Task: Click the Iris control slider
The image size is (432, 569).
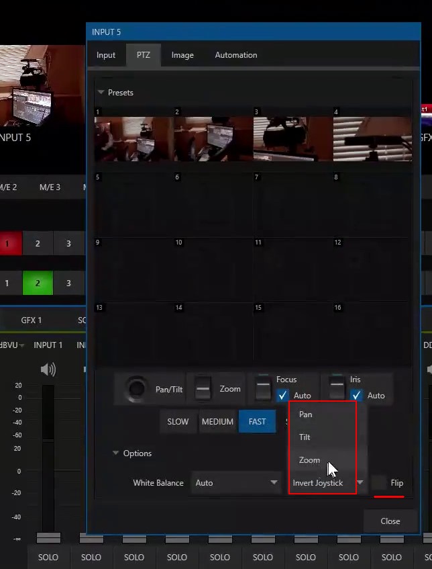Action: [337, 388]
